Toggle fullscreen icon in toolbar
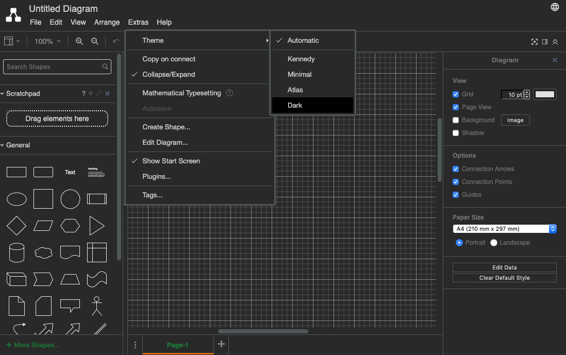Screen dimensions: 566x355 click(x=535, y=42)
